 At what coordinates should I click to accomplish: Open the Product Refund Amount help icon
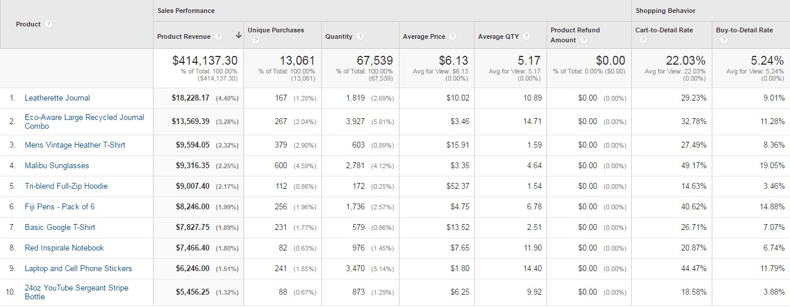click(584, 41)
